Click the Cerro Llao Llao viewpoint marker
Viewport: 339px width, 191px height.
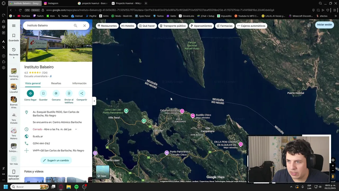point(126,111)
